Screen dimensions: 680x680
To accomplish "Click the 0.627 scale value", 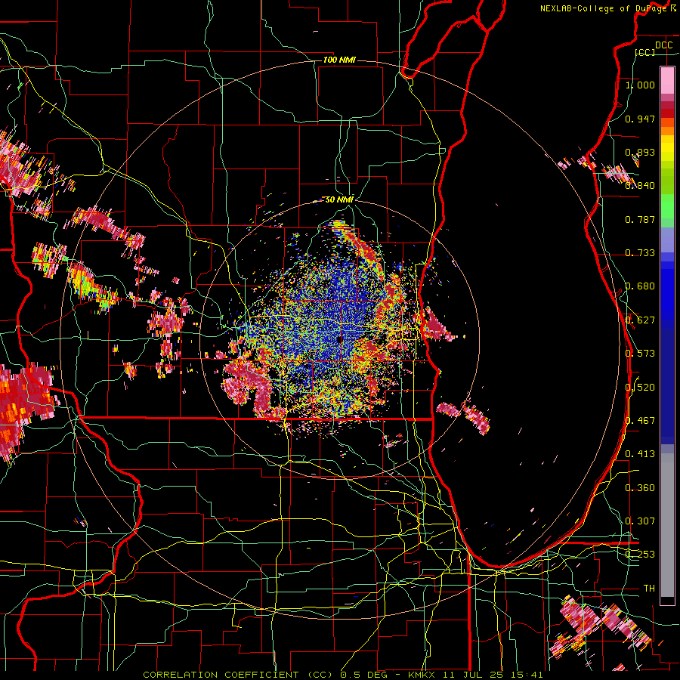I will point(640,320).
